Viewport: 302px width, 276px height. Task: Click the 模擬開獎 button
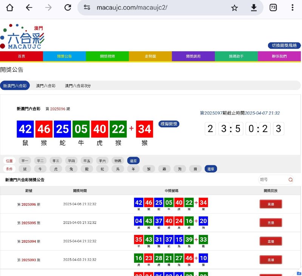[169, 124]
